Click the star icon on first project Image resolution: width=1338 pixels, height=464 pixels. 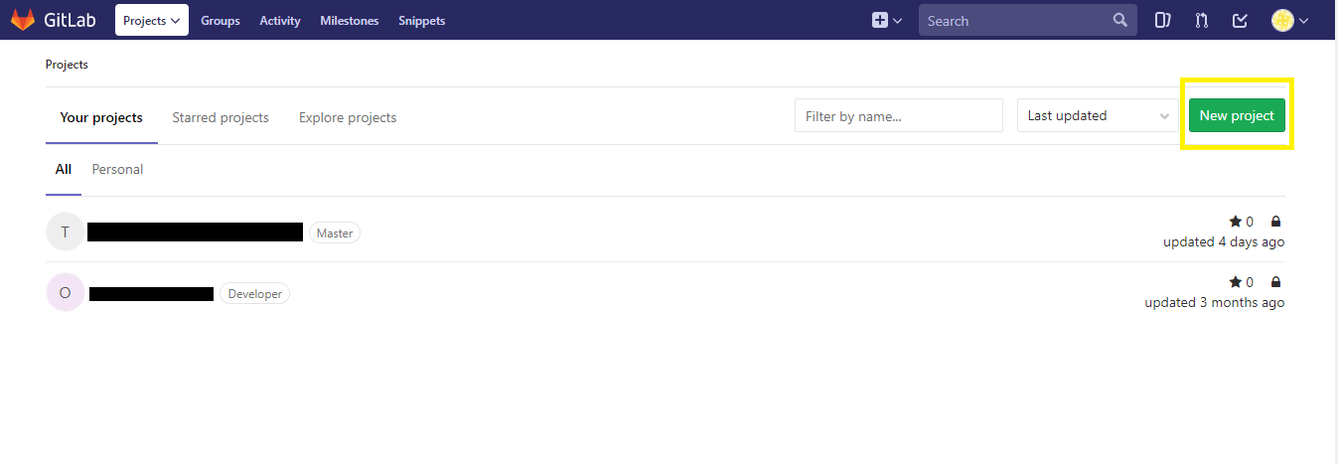click(x=1235, y=222)
